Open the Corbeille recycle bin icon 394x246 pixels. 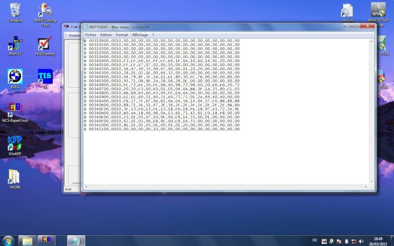tap(15, 13)
